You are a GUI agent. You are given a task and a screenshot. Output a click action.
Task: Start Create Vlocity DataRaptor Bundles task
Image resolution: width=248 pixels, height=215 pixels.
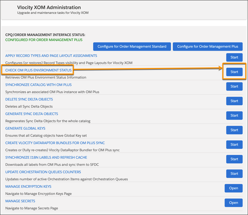(x=234, y=145)
